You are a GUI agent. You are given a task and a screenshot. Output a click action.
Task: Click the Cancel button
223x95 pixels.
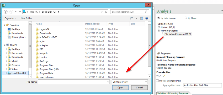[139, 88]
